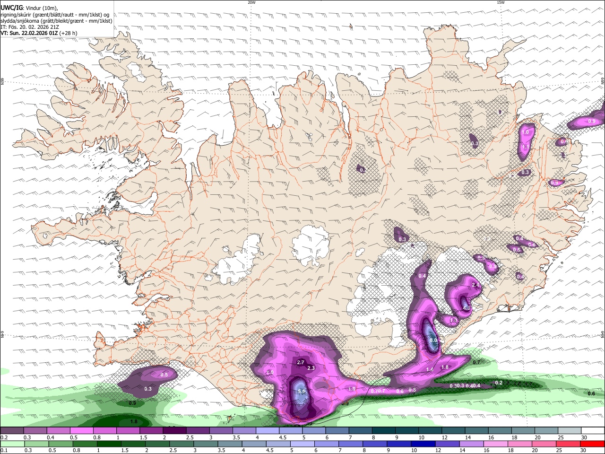Click the "15W" longitude label at top

point(501,2)
